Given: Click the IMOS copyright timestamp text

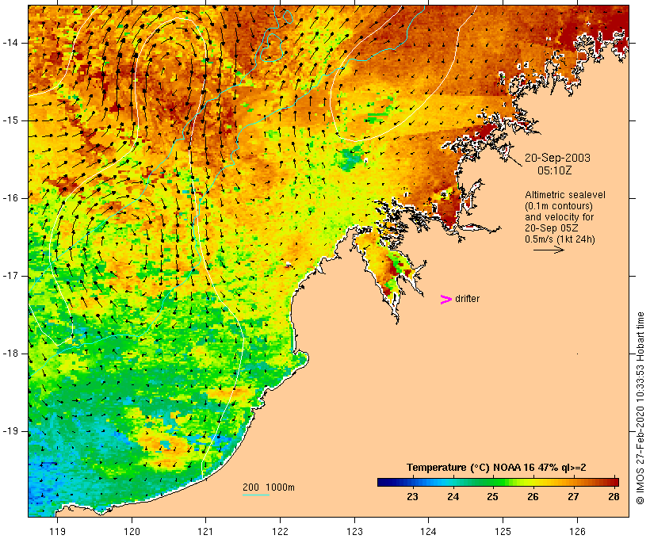Looking at the screenshot, I should [x=640, y=408].
